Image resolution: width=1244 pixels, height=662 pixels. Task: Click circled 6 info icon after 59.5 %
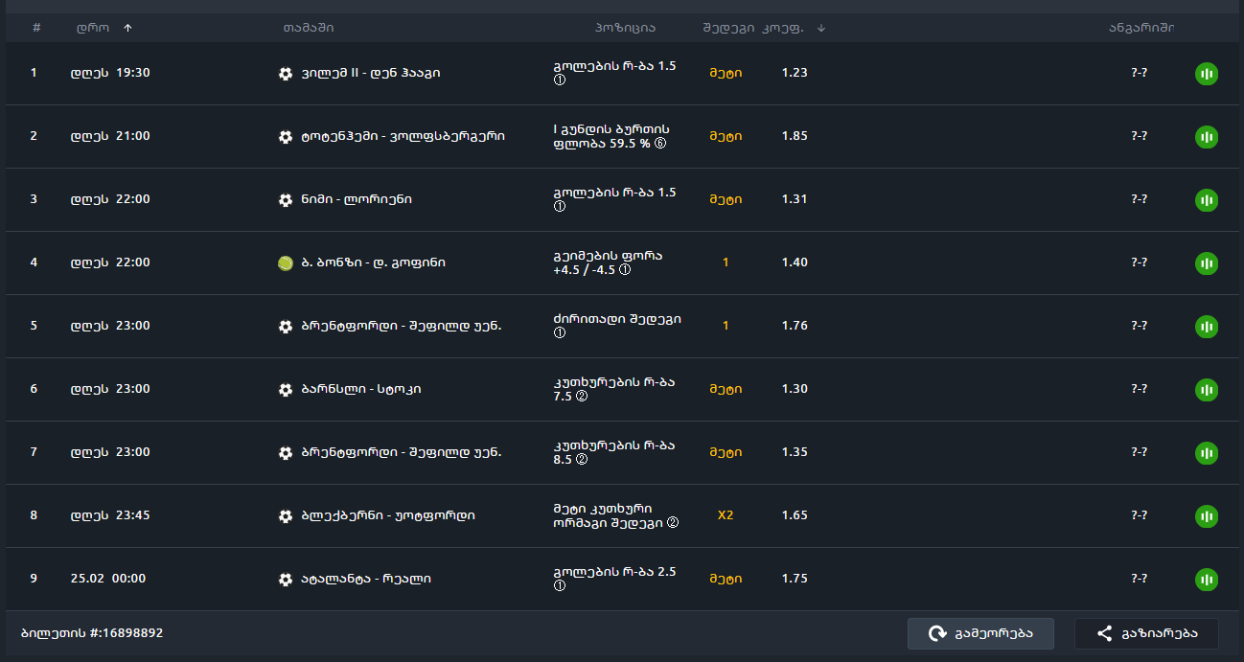coord(659,144)
